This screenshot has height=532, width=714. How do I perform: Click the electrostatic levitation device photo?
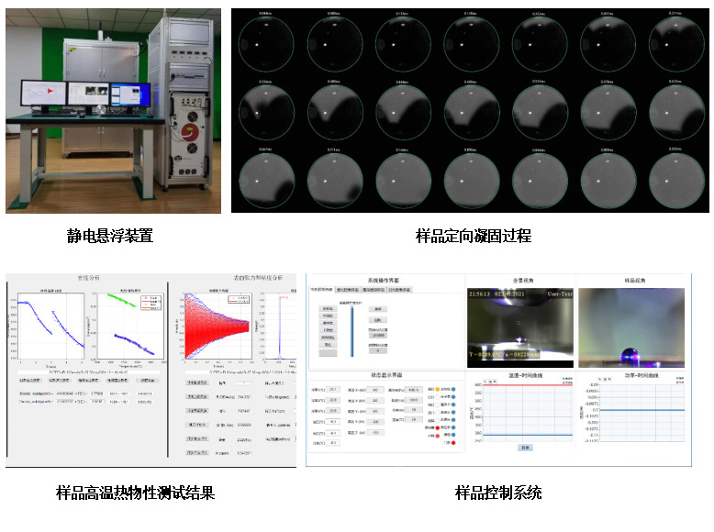(113, 112)
